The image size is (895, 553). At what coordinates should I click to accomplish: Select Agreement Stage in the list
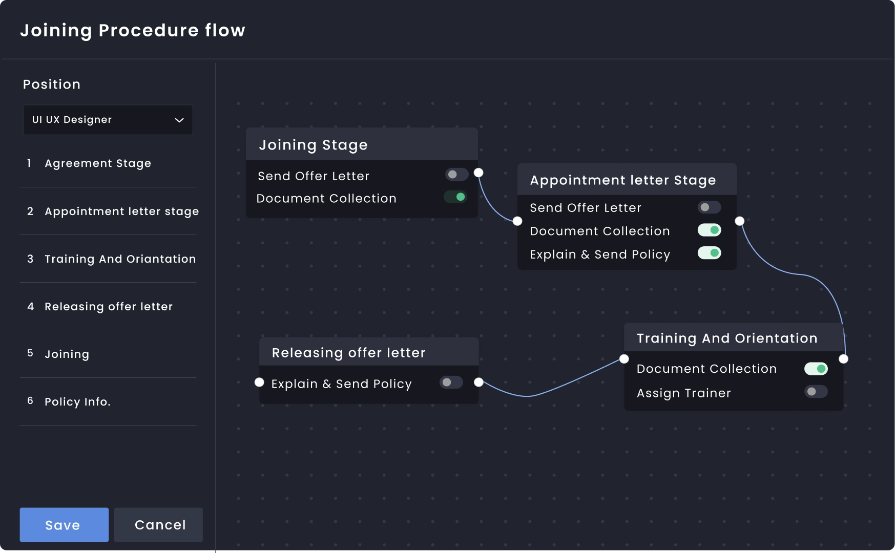[x=98, y=163]
